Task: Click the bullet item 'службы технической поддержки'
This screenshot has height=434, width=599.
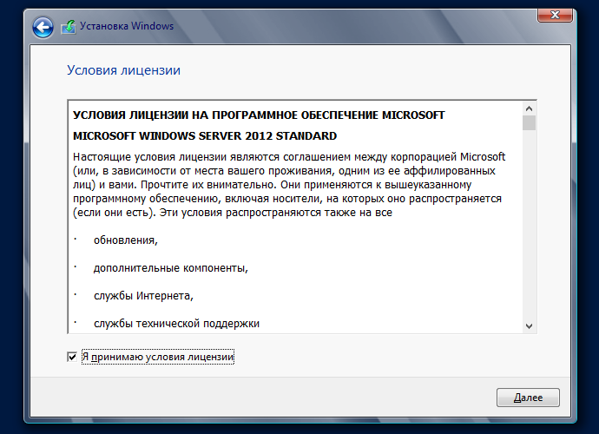Action: pos(176,324)
